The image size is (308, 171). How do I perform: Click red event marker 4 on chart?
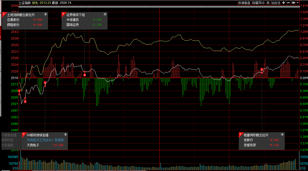[85, 75]
